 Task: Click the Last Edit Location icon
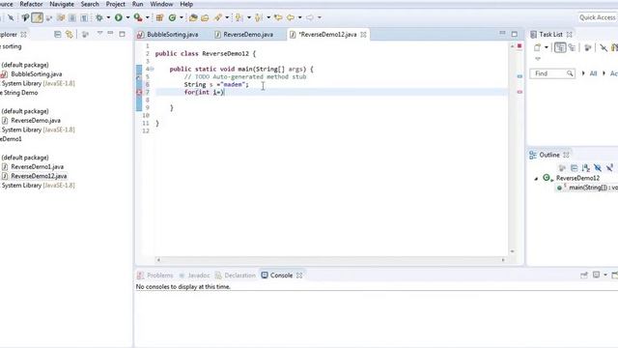[278, 17]
